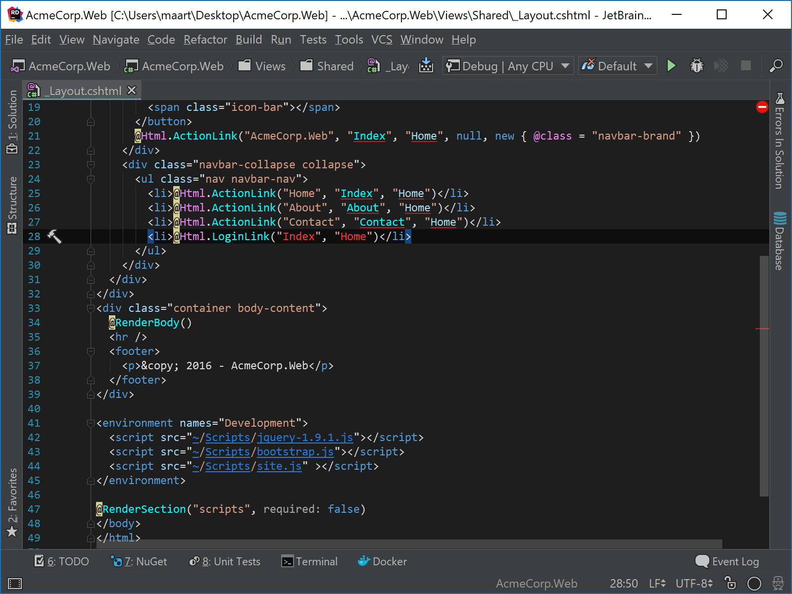Open the Event Log
The width and height of the screenshot is (792, 594).
click(727, 561)
